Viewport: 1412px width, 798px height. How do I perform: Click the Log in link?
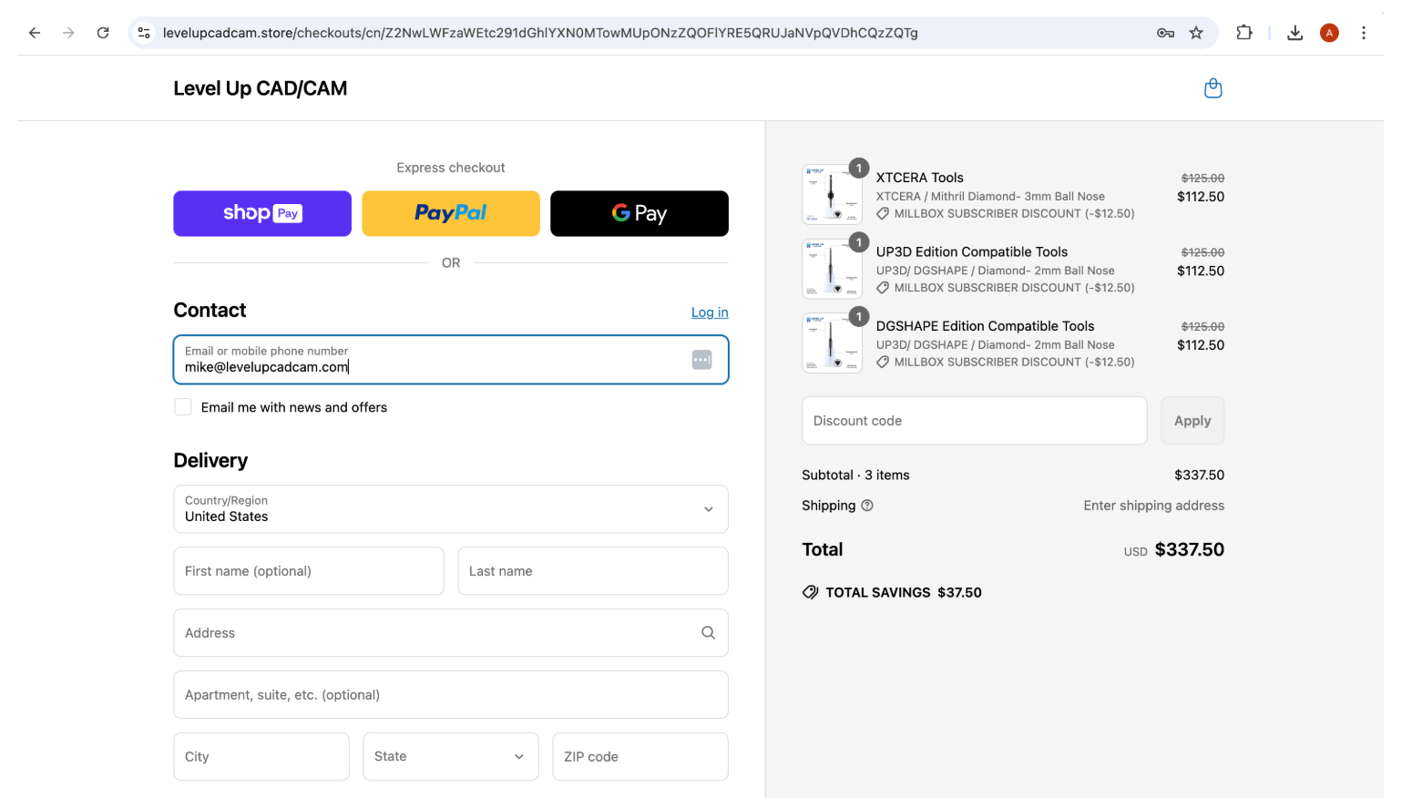(710, 312)
